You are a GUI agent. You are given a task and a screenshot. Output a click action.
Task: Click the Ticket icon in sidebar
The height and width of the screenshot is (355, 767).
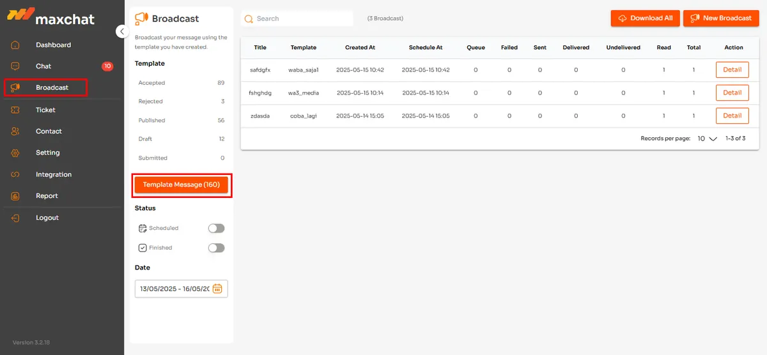click(15, 110)
